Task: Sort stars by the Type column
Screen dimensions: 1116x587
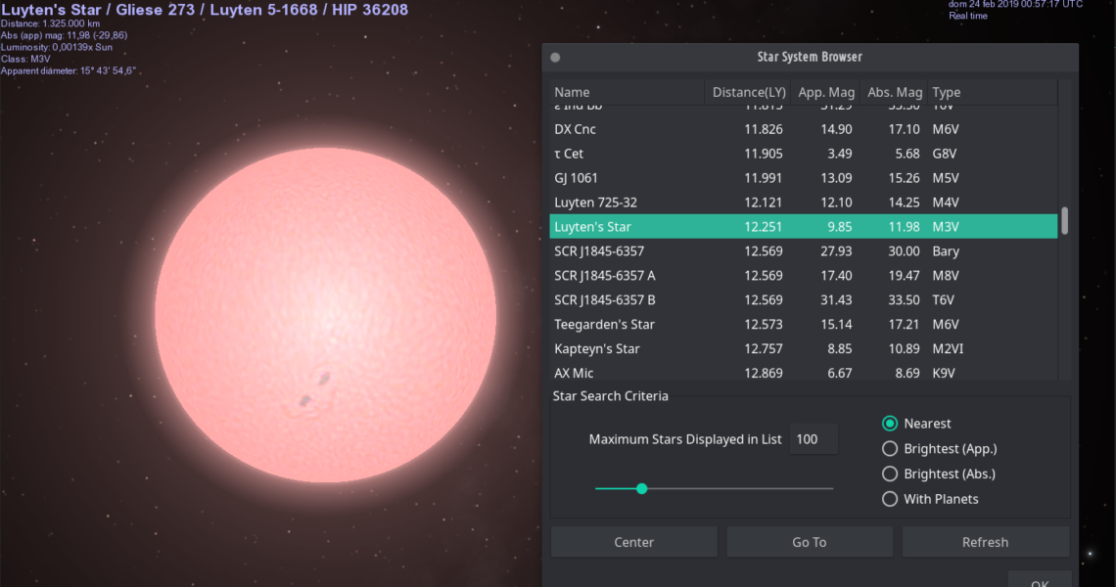Action: [991, 93]
